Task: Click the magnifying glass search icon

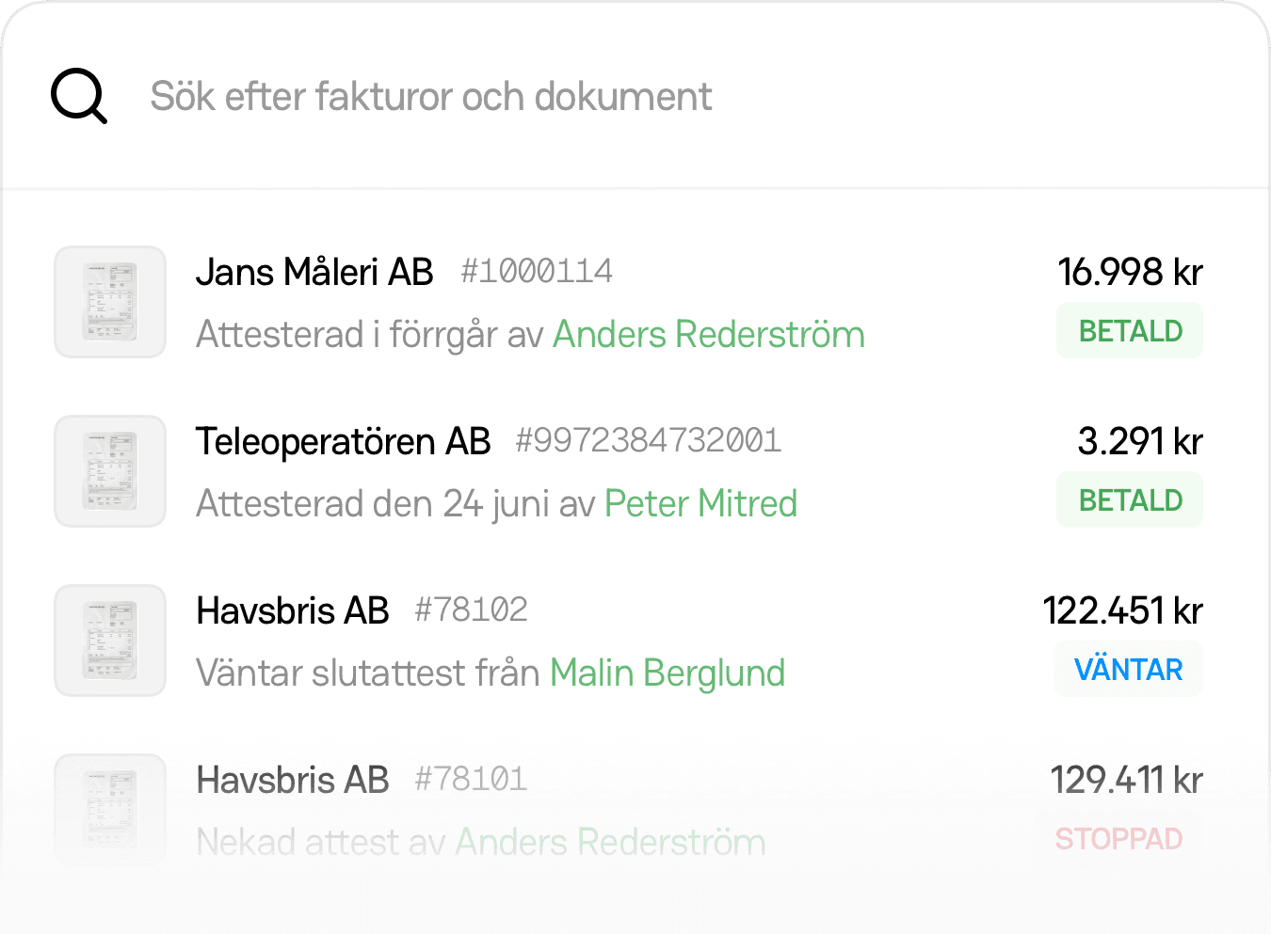Action: point(78,96)
